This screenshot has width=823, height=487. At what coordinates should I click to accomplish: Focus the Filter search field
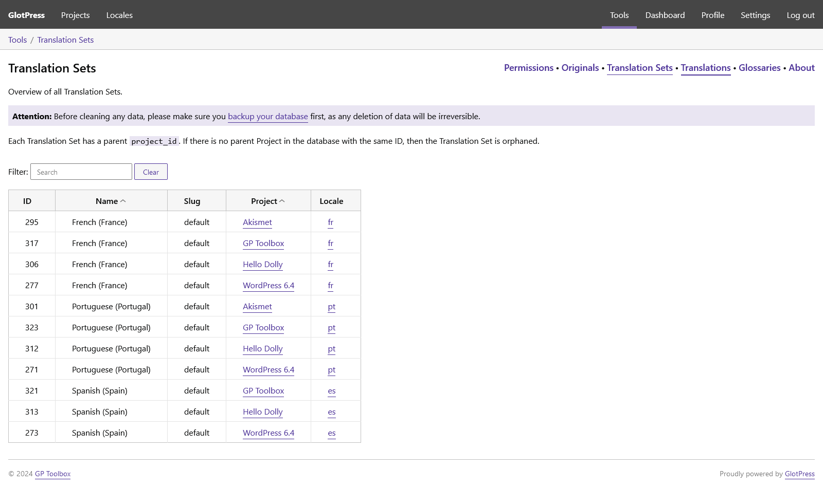click(x=81, y=172)
